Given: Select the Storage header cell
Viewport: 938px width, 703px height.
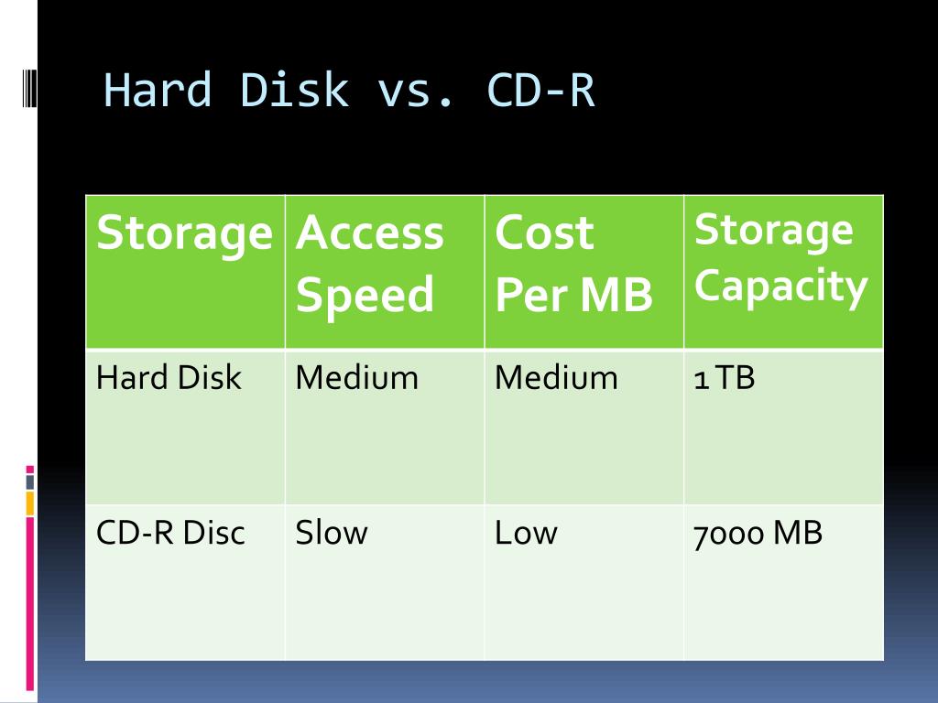Looking at the screenshot, I should point(185,272).
